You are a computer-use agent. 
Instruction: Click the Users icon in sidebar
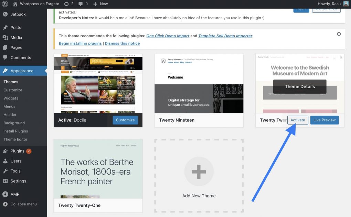tap(6, 161)
